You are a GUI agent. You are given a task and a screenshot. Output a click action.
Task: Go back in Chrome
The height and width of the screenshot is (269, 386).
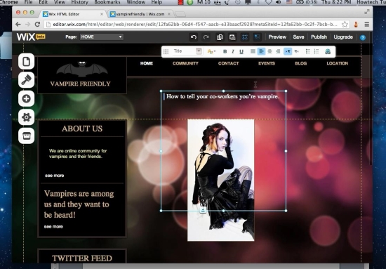coord(18,24)
